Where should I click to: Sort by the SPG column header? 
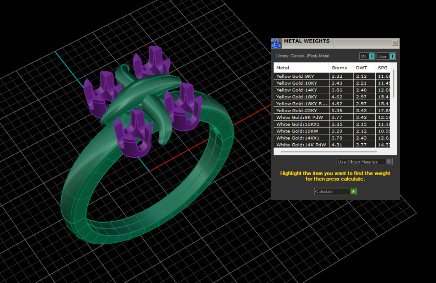coord(383,68)
